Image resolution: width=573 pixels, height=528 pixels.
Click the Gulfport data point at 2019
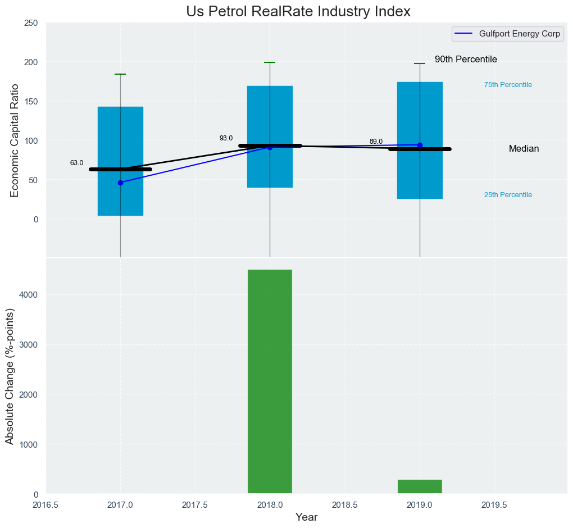[x=420, y=145]
